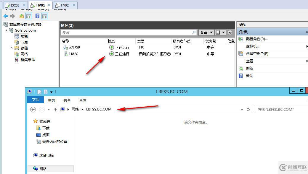Click 帮助 in the actions pane
Screen dimensions: 308x174
[x=250, y=76]
